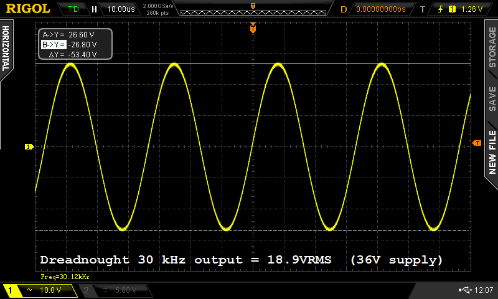The width and height of the screenshot is (498, 299).
Task: Click the orange D delay label
Action: coord(344,9)
